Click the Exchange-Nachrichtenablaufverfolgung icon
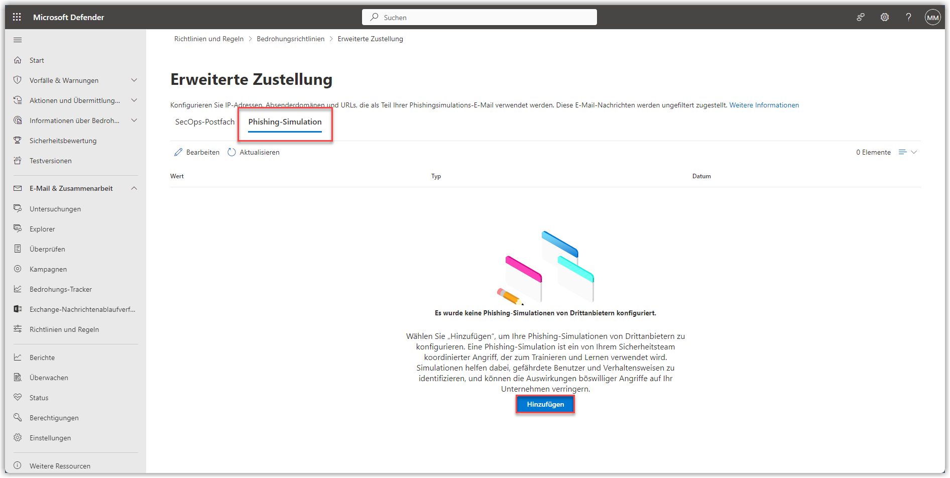 pos(18,309)
